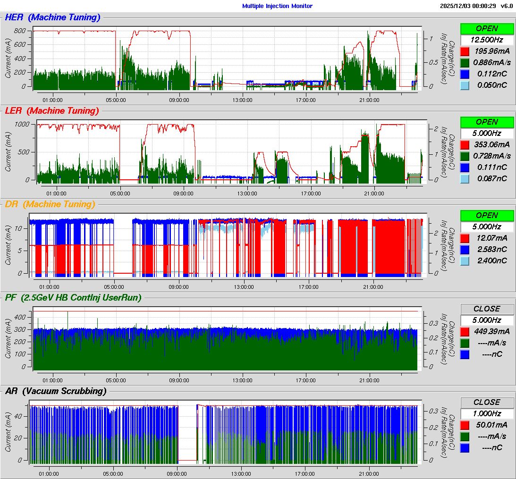The height and width of the screenshot is (479, 516).
Task: Click the OPEN status indicator in LER panel
Action: click(x=487, y=122)
